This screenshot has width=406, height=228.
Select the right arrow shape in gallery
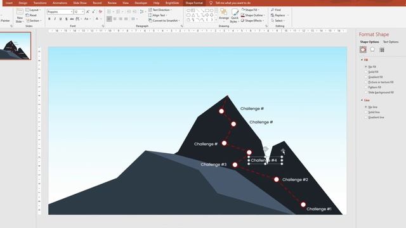[207, 15]
